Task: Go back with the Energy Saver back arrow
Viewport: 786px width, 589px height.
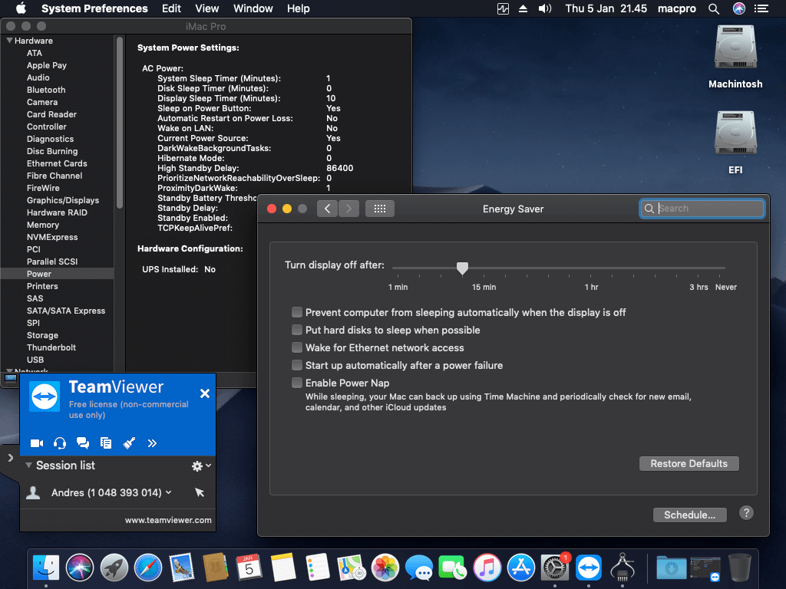Action: coord(327,209)
